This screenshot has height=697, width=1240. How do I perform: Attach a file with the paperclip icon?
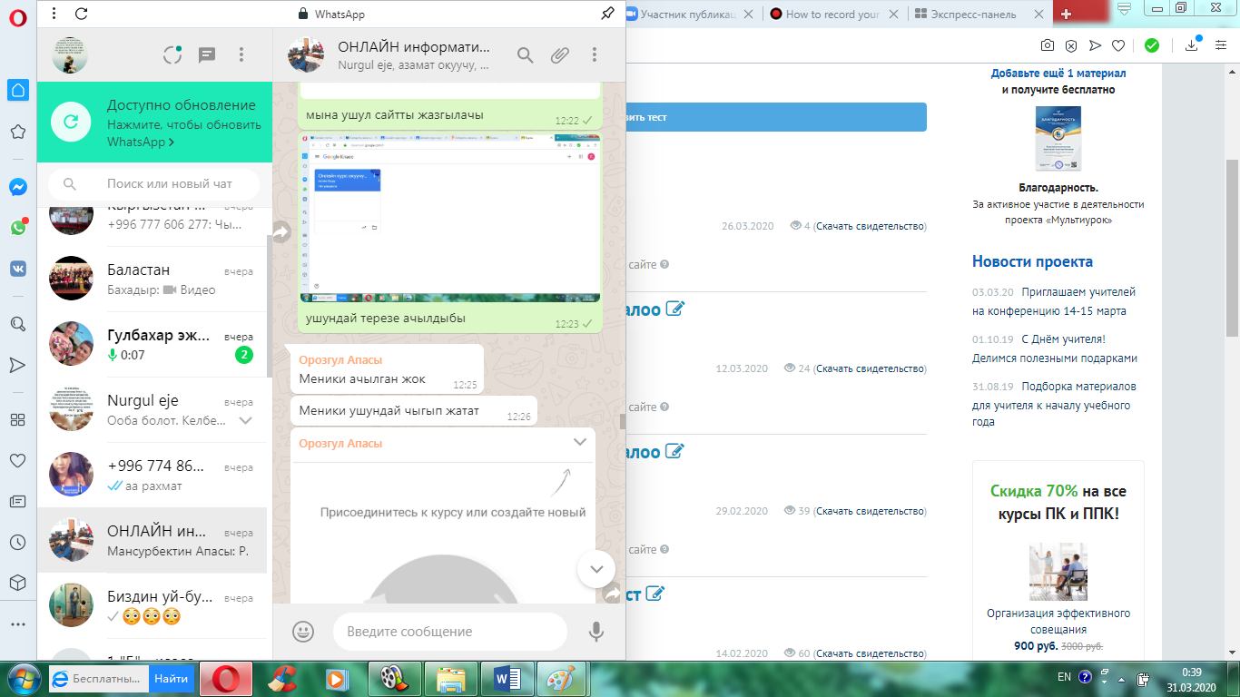[x=560, y=54]
